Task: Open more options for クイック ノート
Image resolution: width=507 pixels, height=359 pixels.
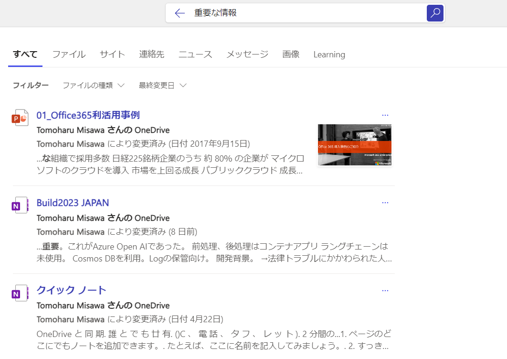Action: [x=385, y=291]
